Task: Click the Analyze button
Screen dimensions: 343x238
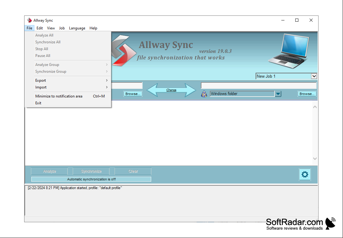Action: [50, 171]
